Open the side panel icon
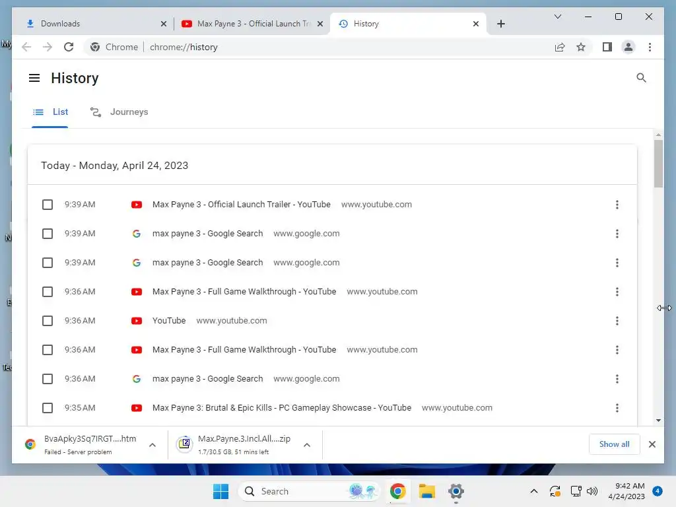676x507 pixels. 607,47
